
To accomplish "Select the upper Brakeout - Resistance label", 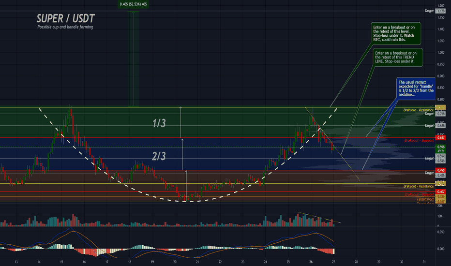I will click(x=418, y=110).
